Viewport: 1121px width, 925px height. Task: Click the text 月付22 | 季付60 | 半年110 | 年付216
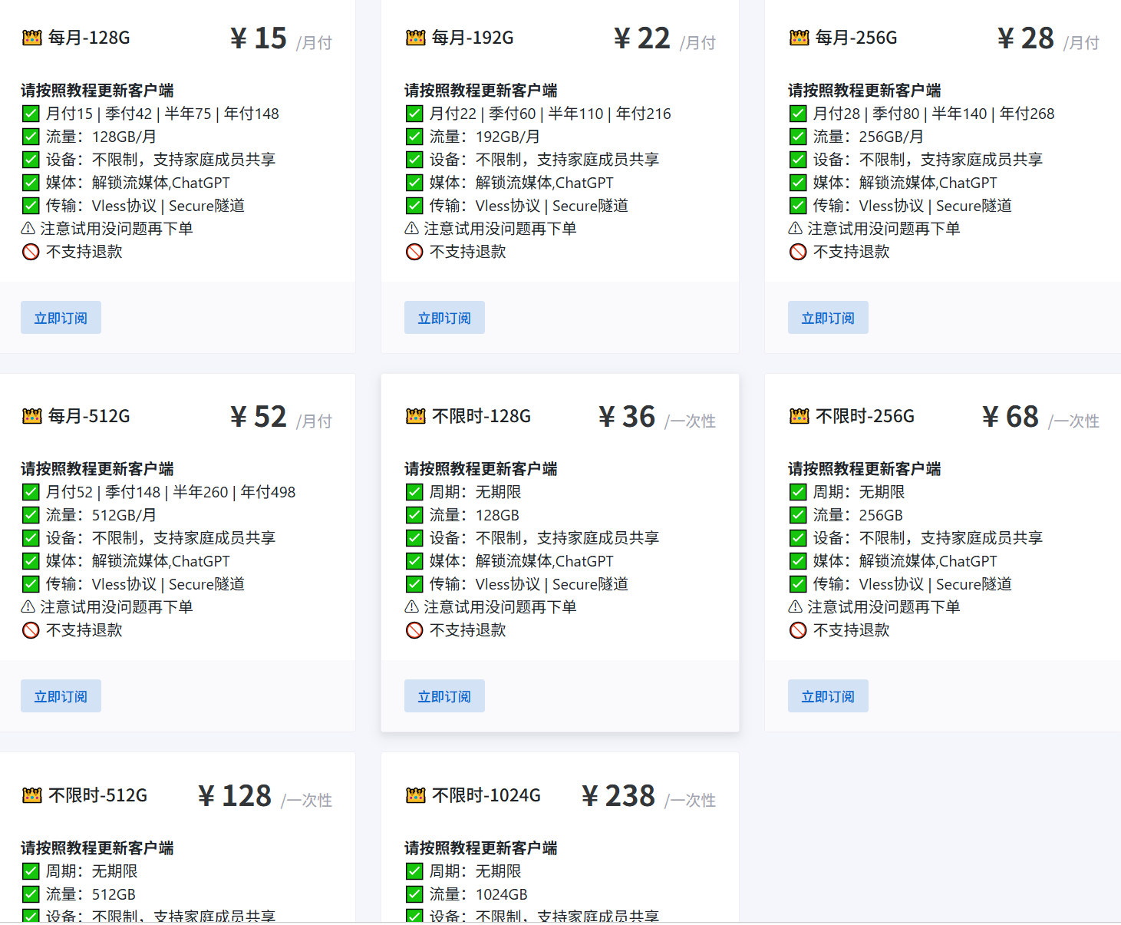(x=550, y=114)
